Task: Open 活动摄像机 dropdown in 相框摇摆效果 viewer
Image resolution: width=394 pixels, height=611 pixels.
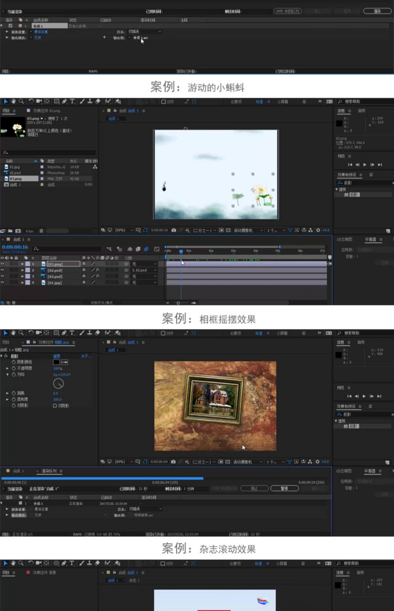Action: 248,462
